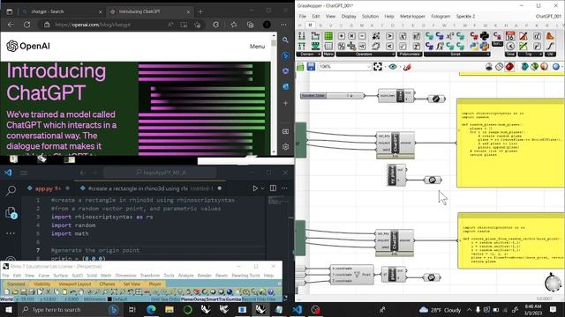Open Microsoft Edge from the taskbar
Viewport: 565px width, 317px height.
click(x=151, y=309)
